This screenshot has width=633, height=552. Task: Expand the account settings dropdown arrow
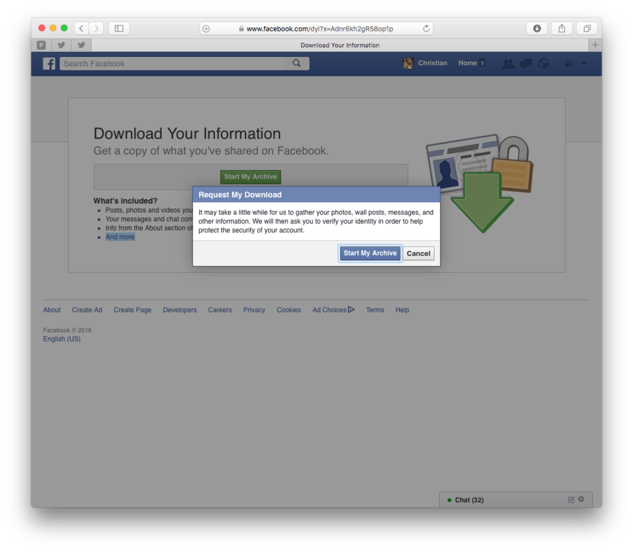click(584, 64)
